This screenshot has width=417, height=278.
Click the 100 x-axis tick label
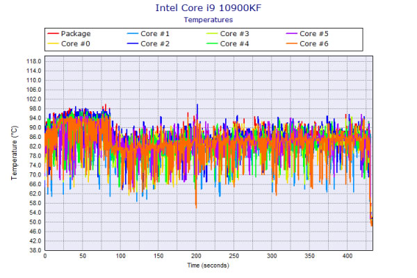tap(120, 256)
